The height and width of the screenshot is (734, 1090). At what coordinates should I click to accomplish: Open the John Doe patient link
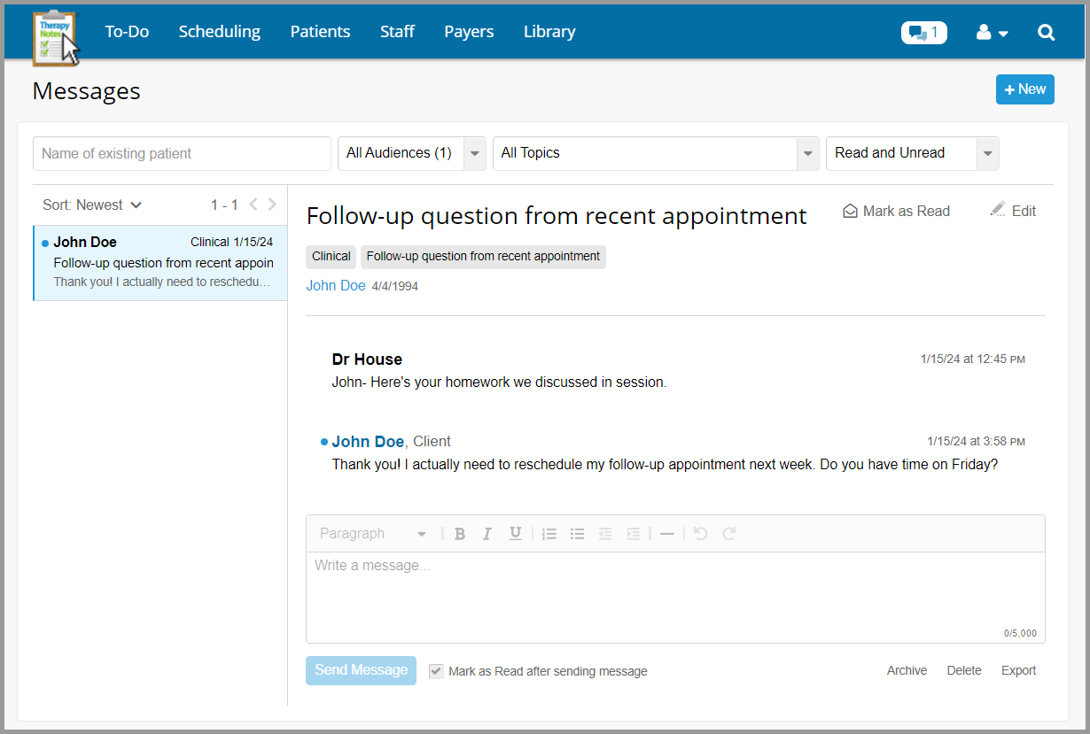(x=336, y=286)
